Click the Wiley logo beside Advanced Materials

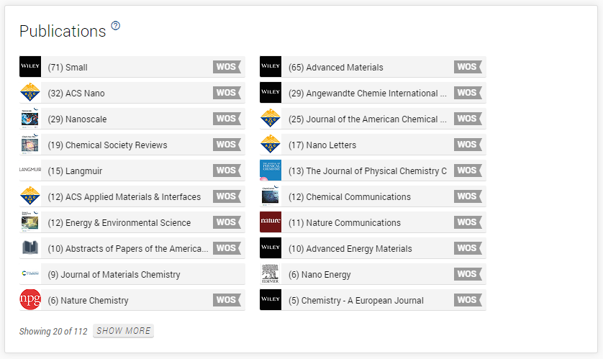[x=271, y=66]
